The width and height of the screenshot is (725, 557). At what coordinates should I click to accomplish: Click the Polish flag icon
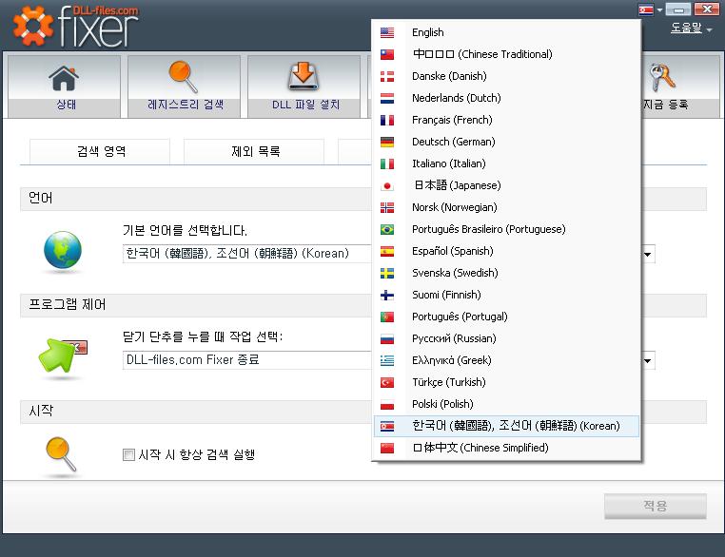(x=387, y=404)
